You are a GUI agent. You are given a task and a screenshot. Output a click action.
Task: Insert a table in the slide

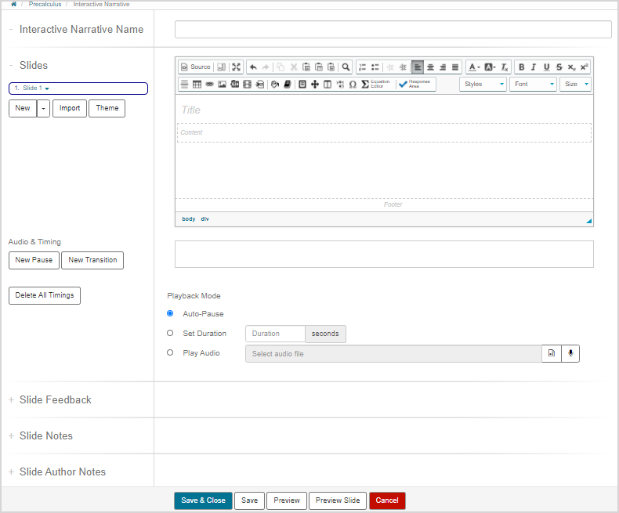click(x=197, y=84)
